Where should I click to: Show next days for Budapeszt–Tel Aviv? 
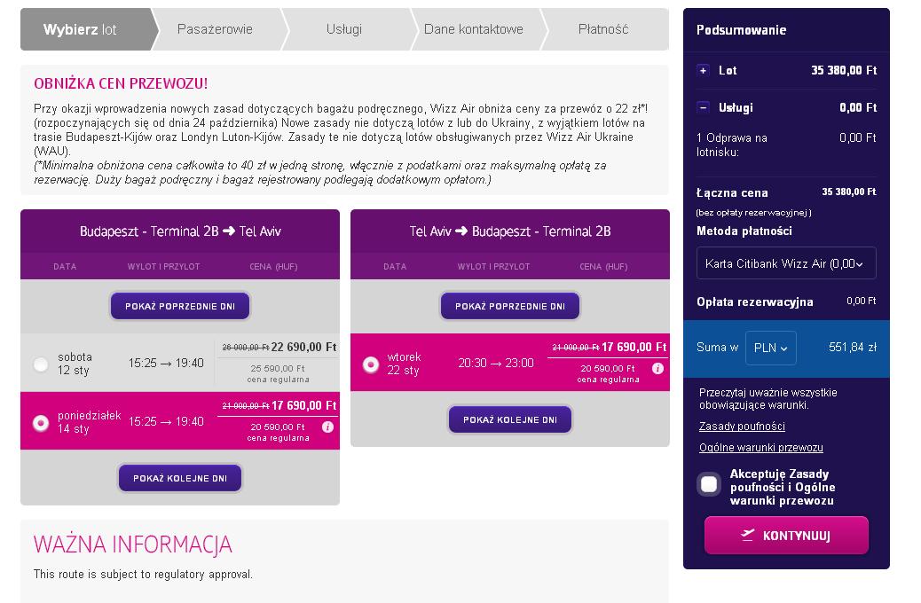(180, 478)
